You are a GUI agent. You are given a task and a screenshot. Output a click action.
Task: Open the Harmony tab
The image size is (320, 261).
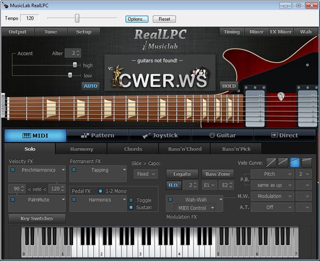pos(82,149)
